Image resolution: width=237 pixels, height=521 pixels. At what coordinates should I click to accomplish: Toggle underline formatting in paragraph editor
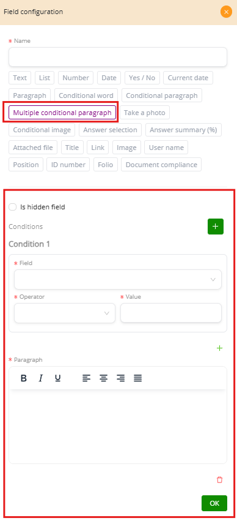[57, 378]
